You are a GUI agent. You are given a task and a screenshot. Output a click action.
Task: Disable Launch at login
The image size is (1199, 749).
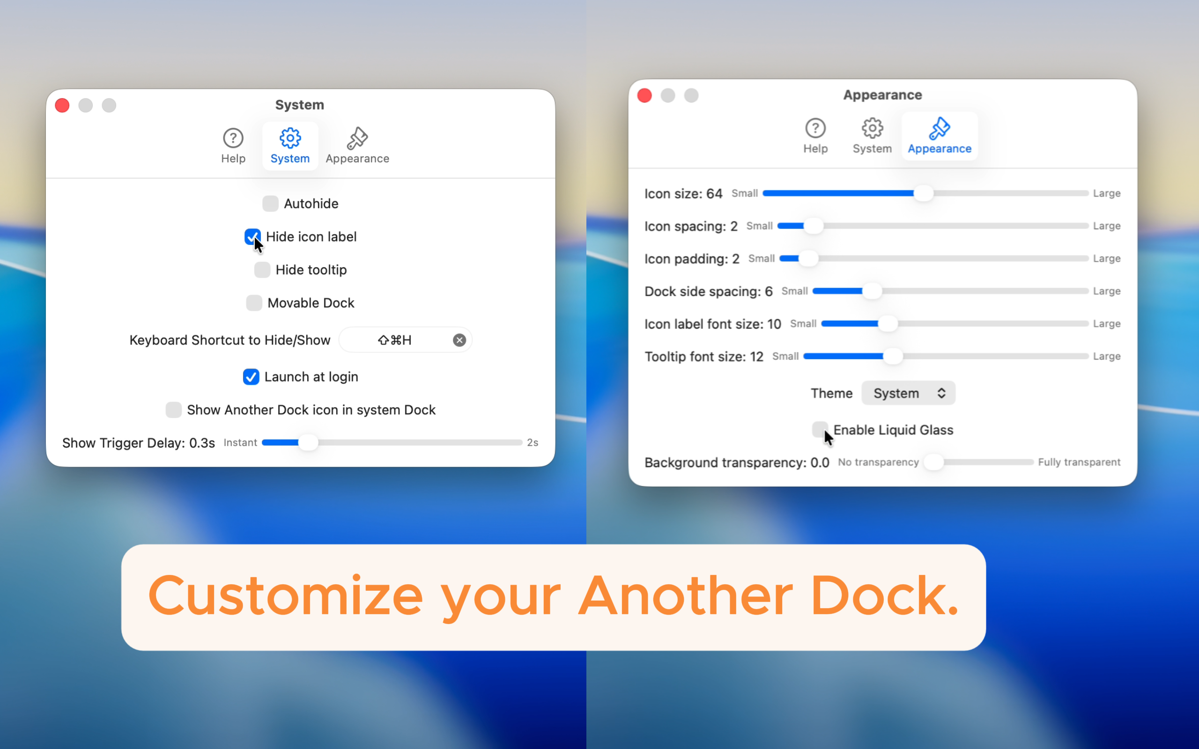[251, 376]
